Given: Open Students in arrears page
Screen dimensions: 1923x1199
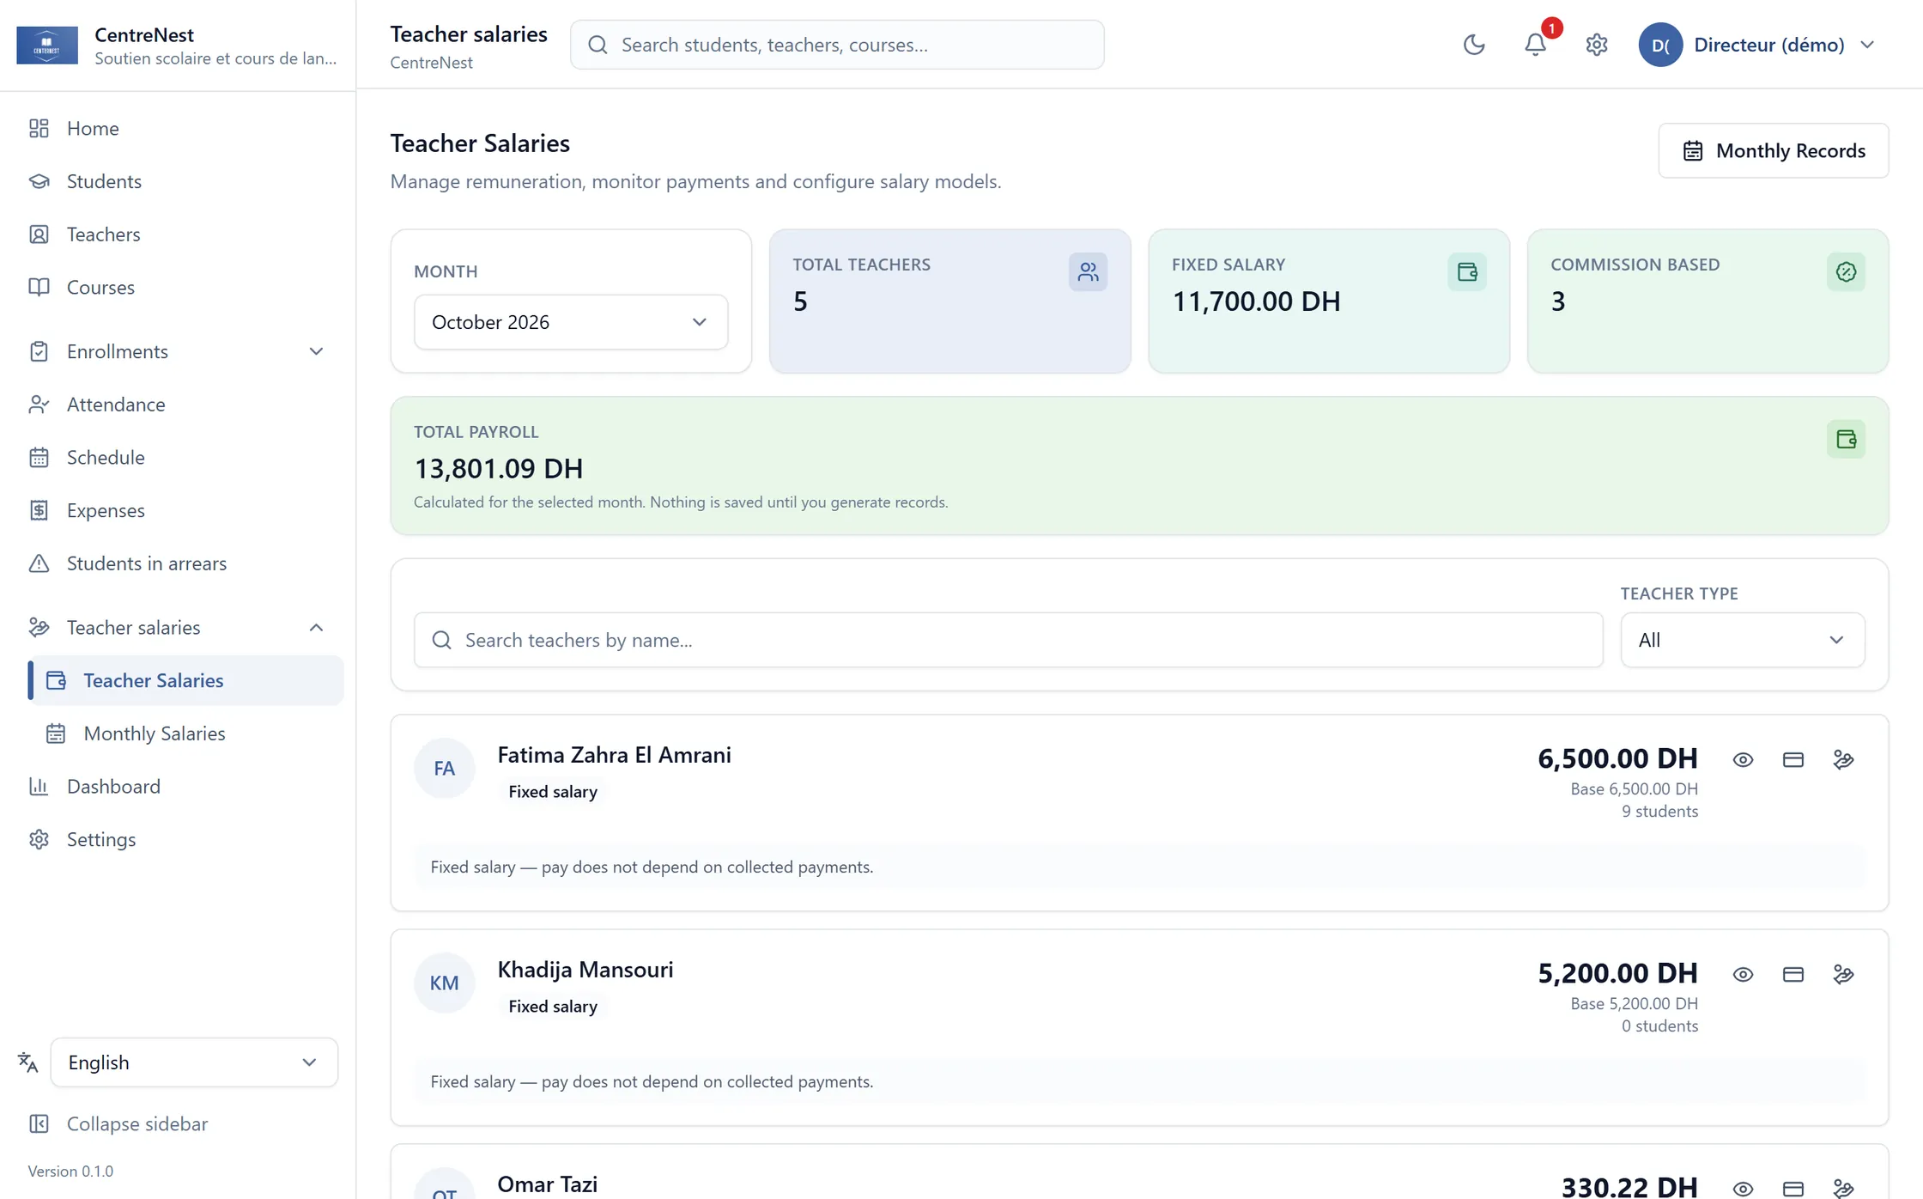Looking at the screenshot, I should tap(178, 563).
